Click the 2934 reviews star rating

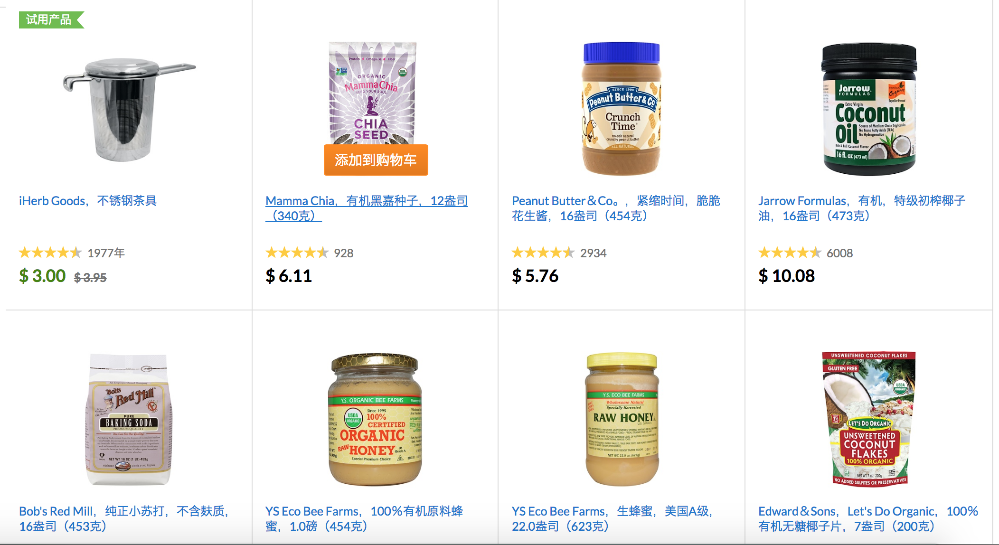pos(543,253)
